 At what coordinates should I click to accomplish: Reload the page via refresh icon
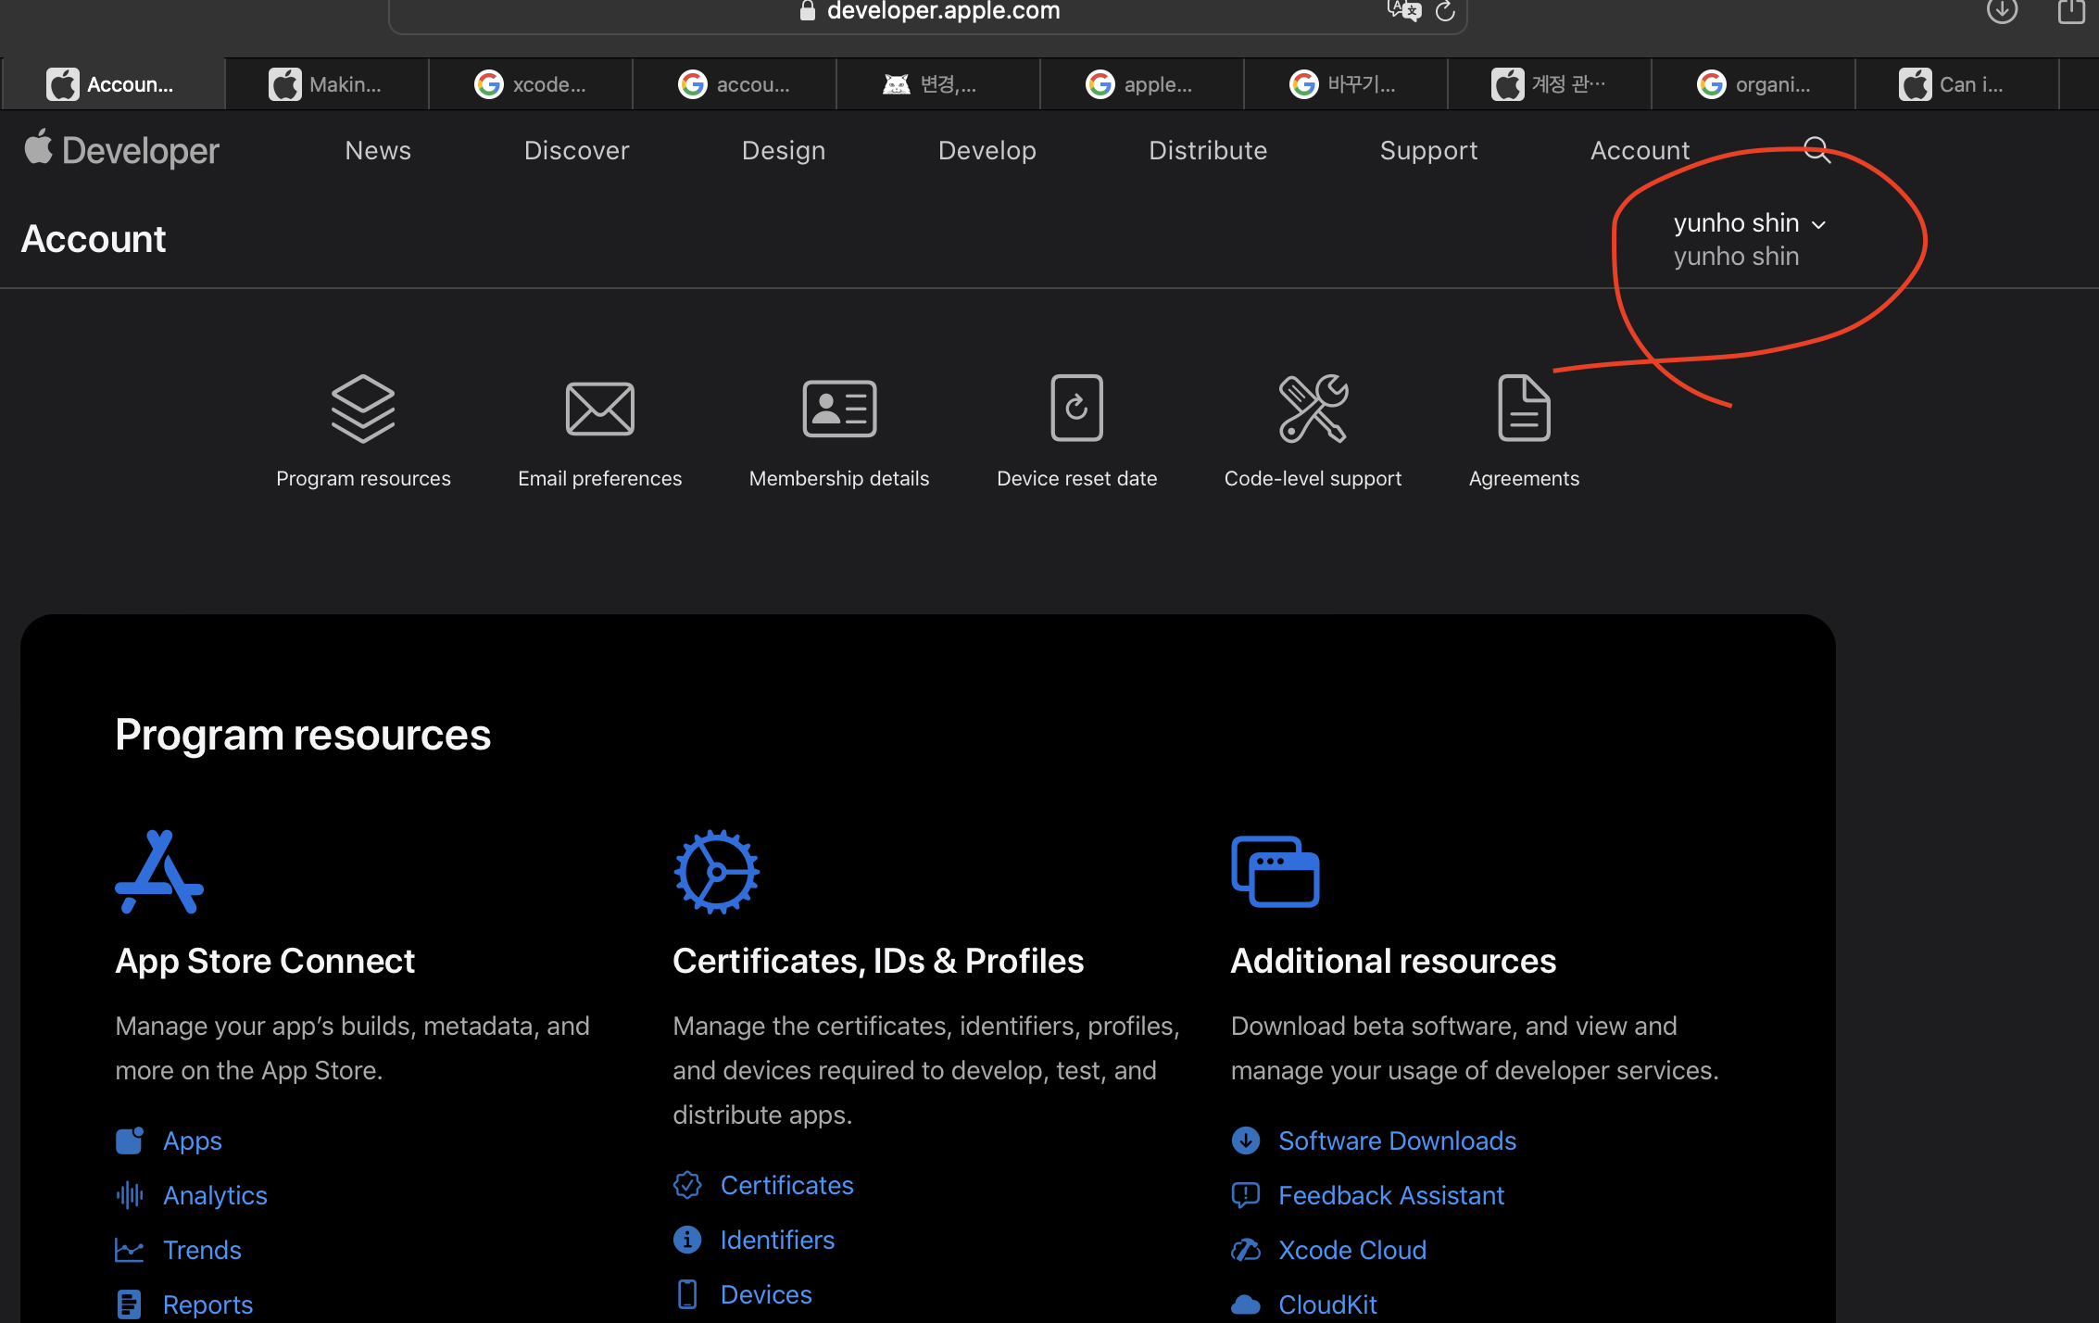(x=1445, y=11)
